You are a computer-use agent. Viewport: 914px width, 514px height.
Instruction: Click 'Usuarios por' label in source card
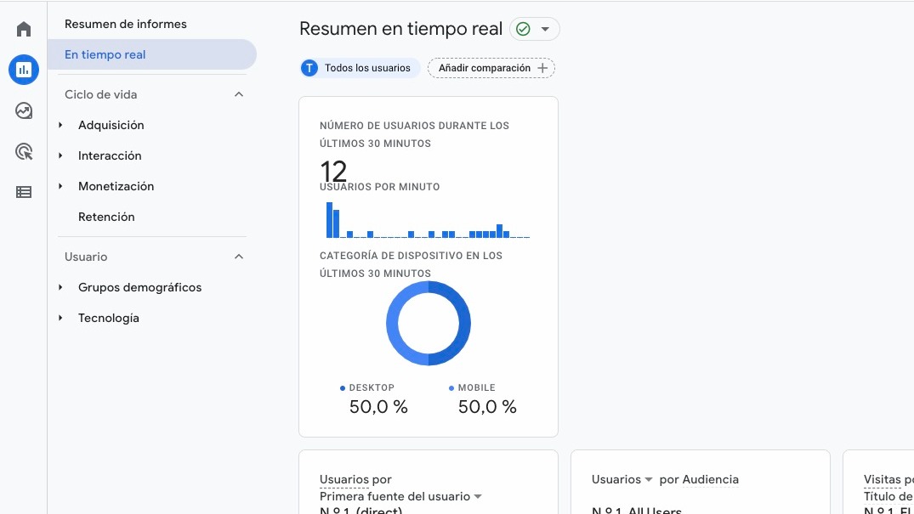(355, 480)
